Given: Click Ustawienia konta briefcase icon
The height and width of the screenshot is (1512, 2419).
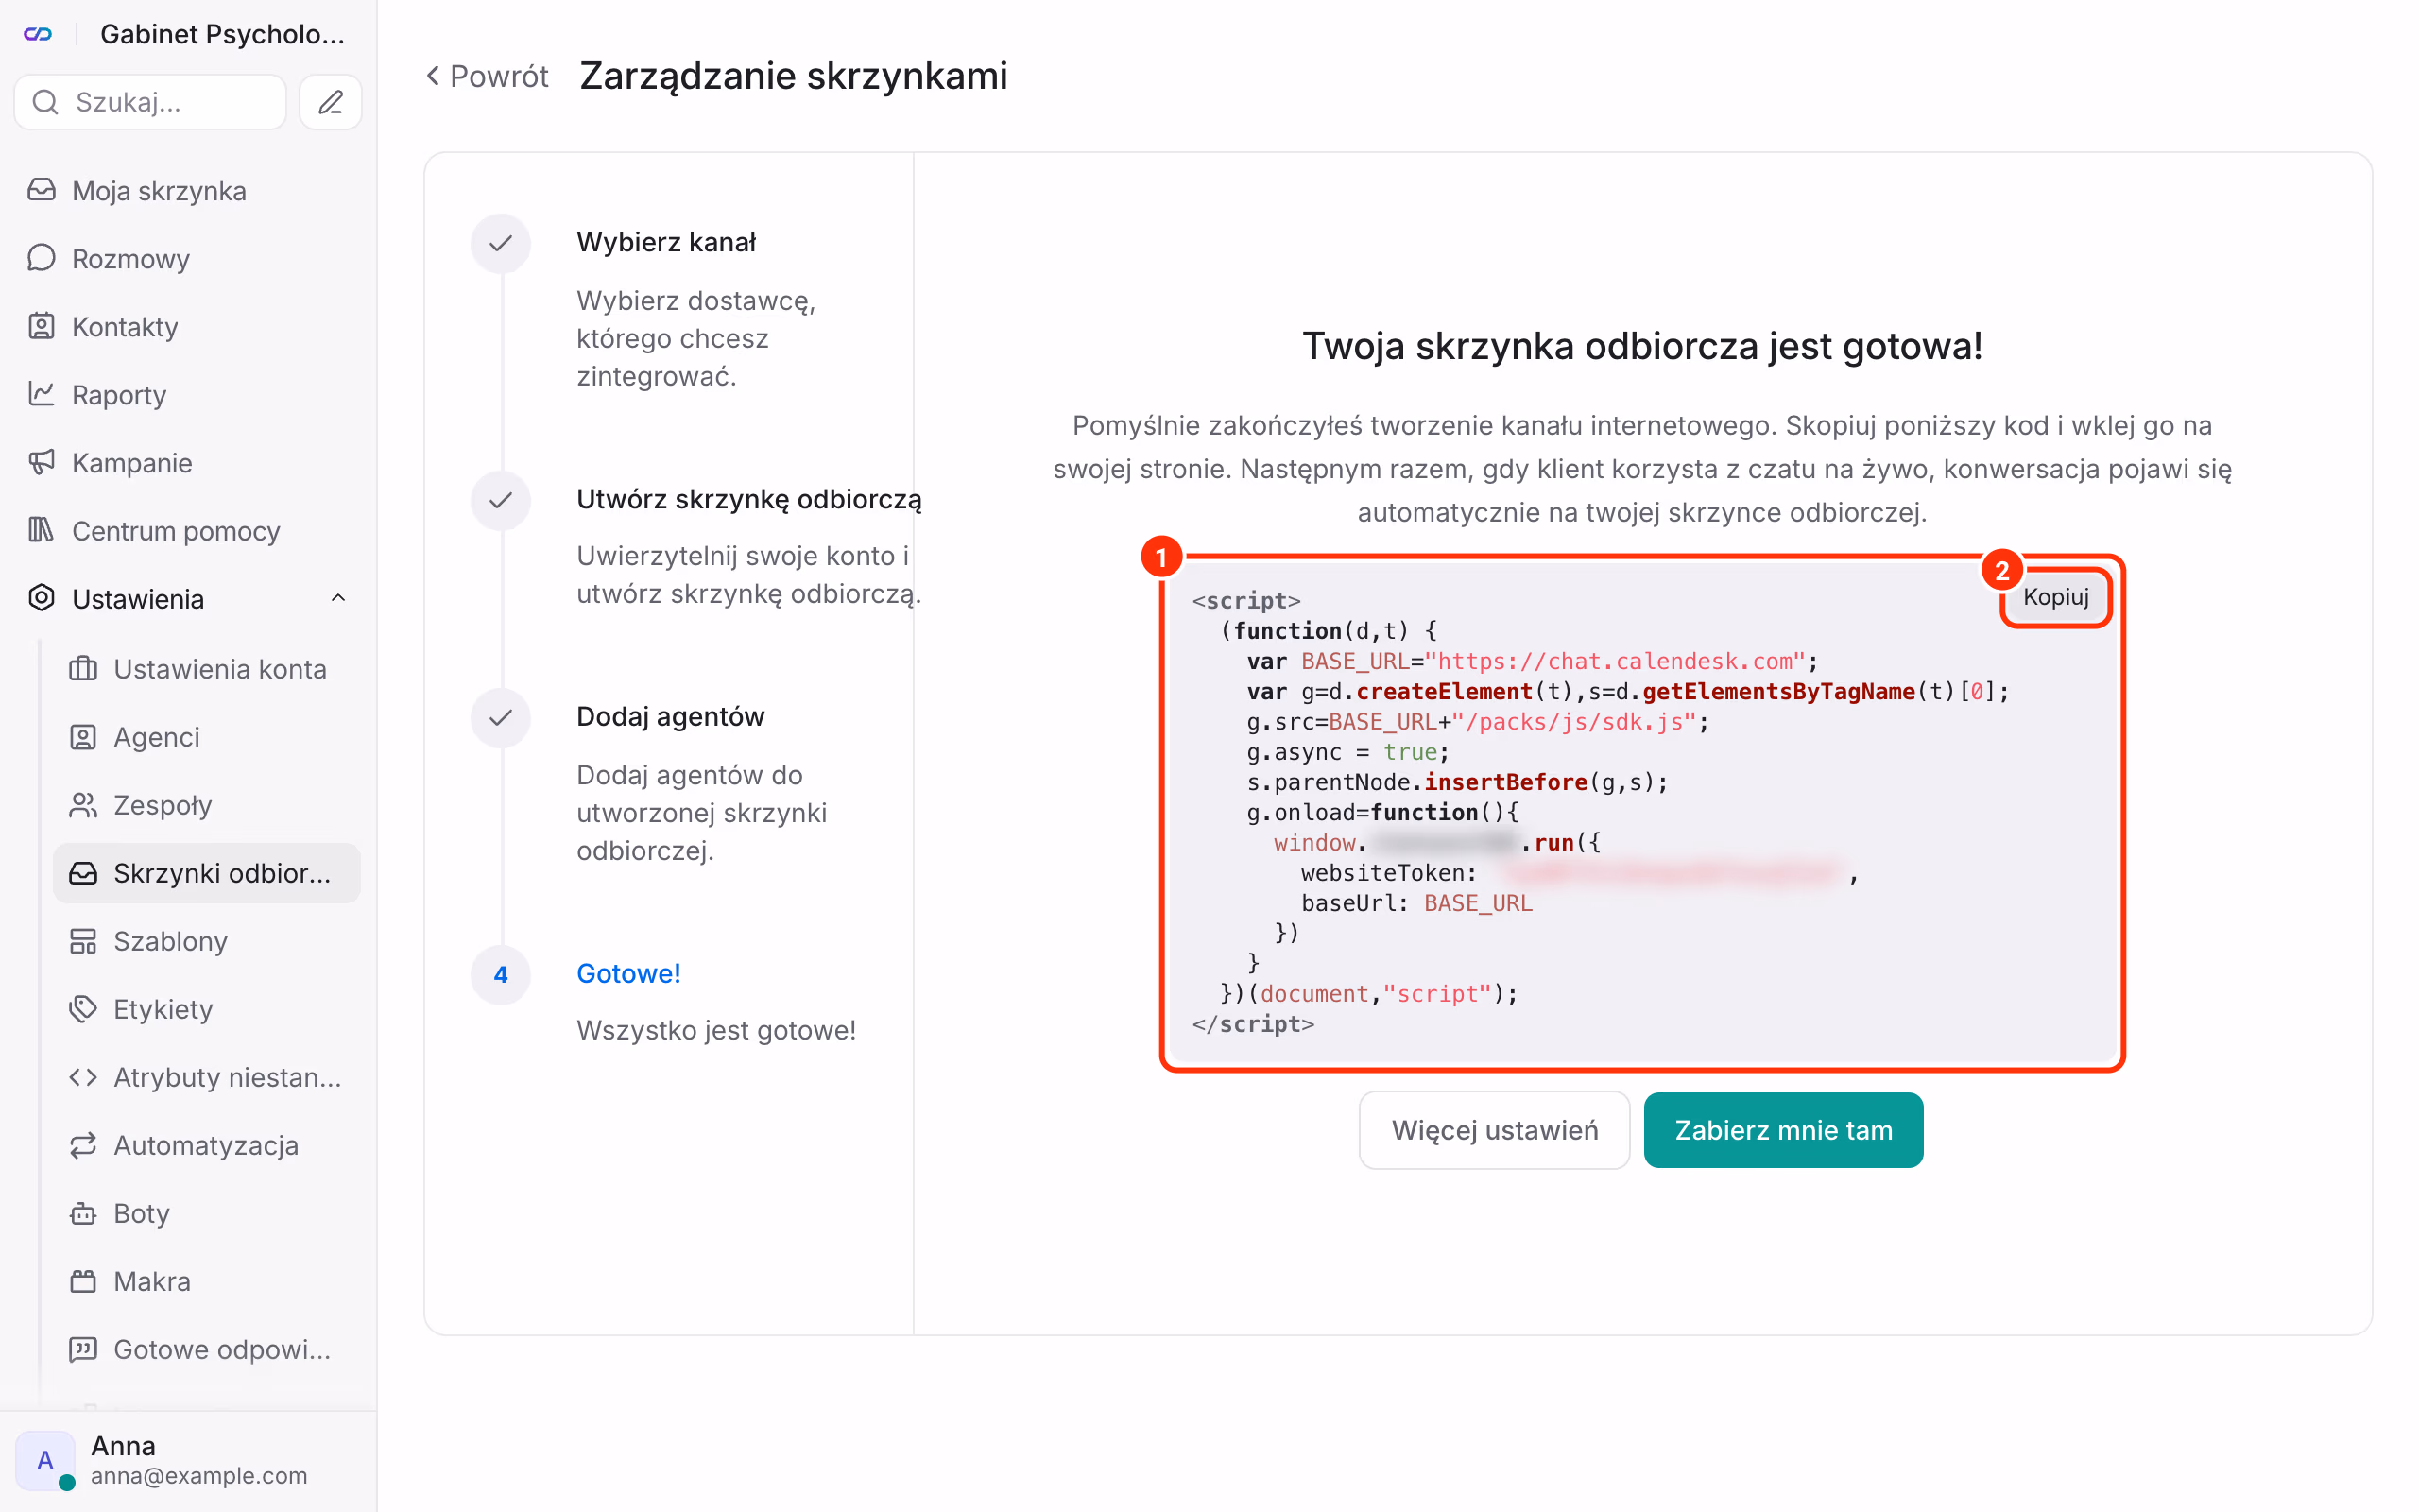Looking at the screenshot, I should (83, 668).
